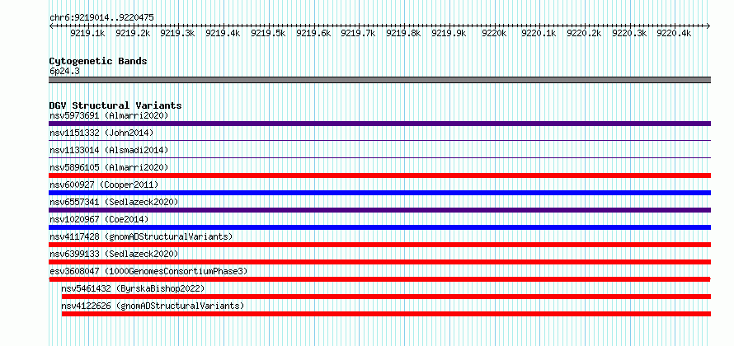Select the red nsv5461432 variant bar

[x=386, y=297]
